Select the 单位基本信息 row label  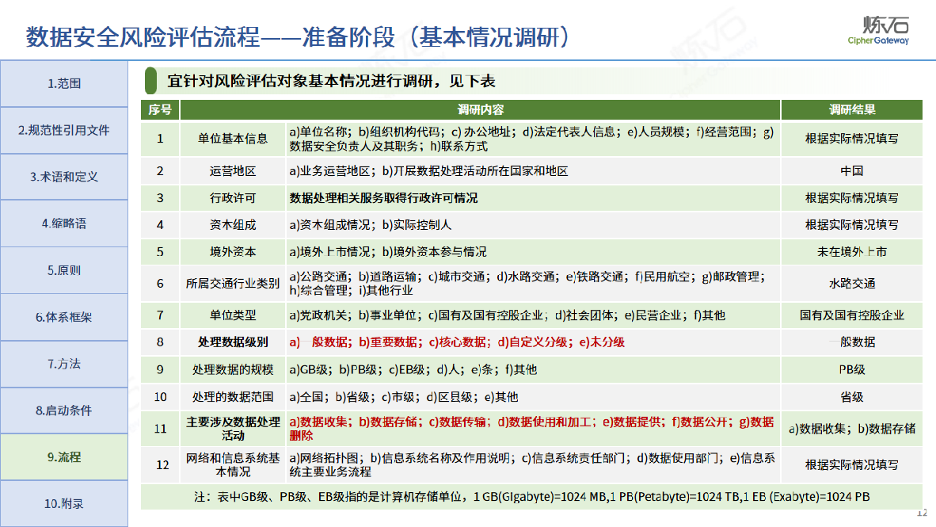coord(233,139)
